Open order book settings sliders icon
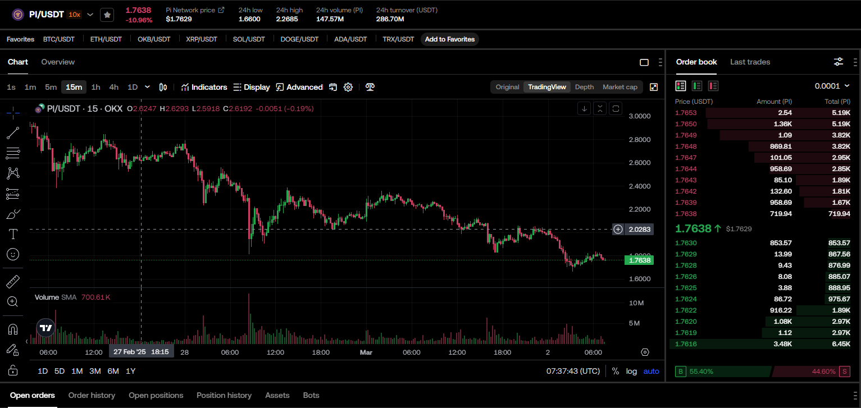861x408 pixels. 839,62
